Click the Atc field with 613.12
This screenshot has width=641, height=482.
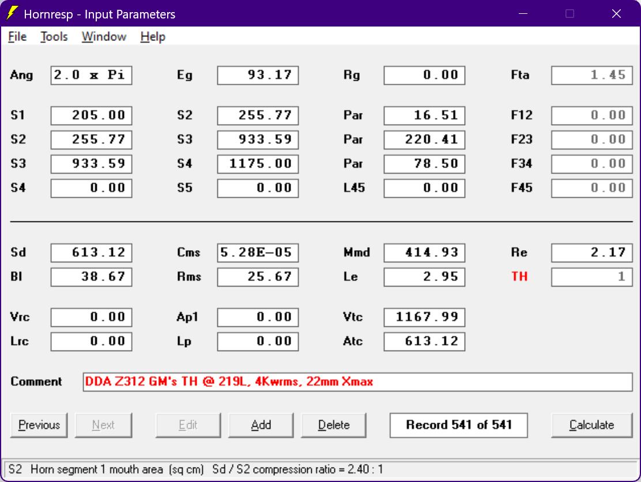[424, 341]
